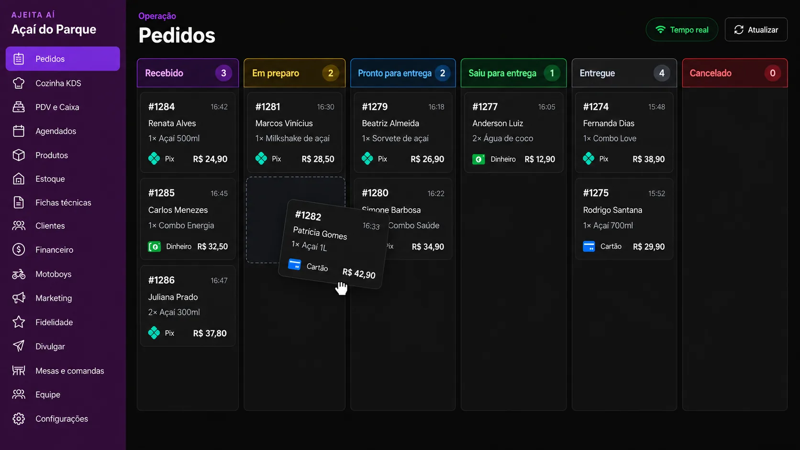
Task: Open the Configurações gear icon
Action: (x=19, y=419)
